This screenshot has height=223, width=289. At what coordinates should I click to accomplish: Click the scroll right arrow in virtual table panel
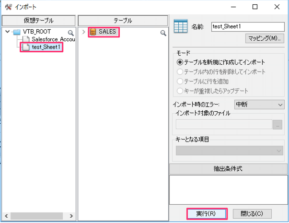click(x=71, y=216)
